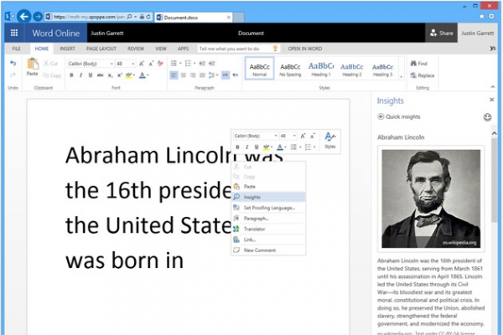This screenshot has width=503, height=335.
Task: Click Replace in the Editing group
Action: pyautogui.click(x=423, y=75)
